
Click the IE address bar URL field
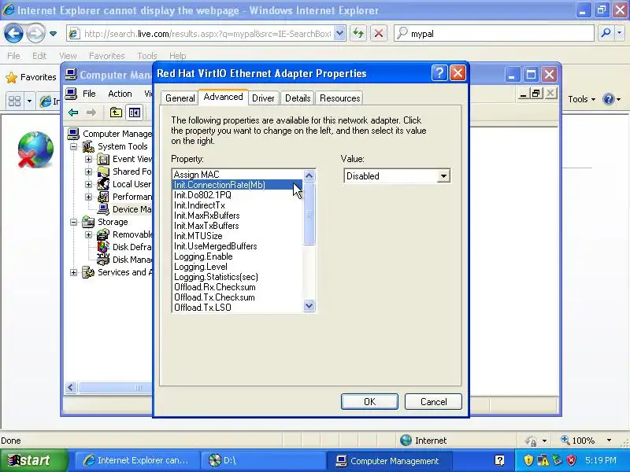[207, 34]
